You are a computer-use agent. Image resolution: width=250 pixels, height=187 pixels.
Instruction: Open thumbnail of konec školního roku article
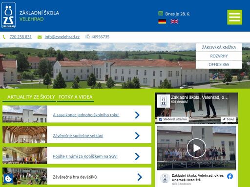(x=25, y=114)
